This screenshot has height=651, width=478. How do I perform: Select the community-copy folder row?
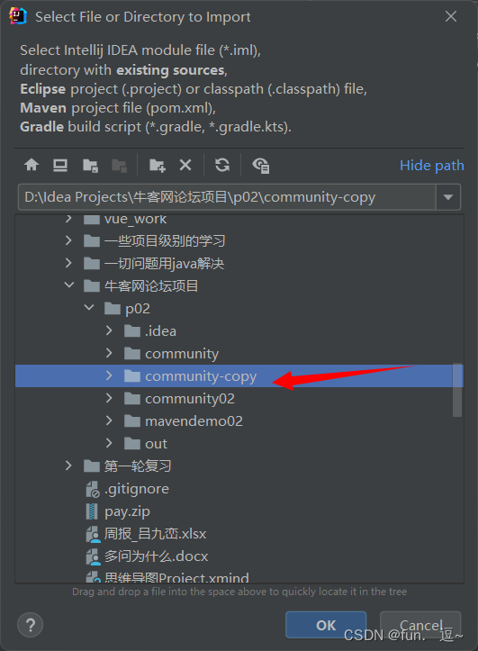click(x=239, y=375)
